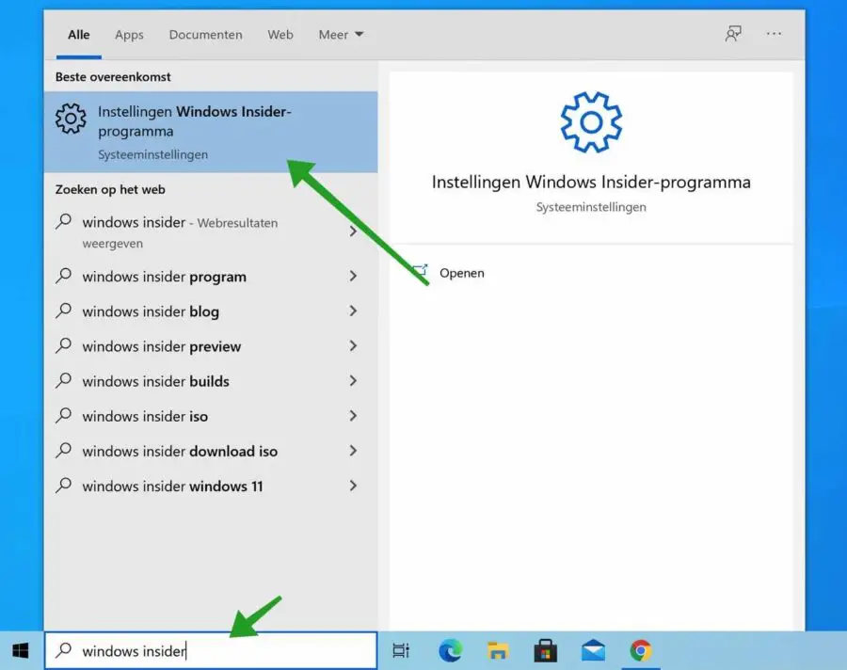Click the 'Zoeken op het web' heading
This screenshot has width=847, height=670.
tap(110, 190)
